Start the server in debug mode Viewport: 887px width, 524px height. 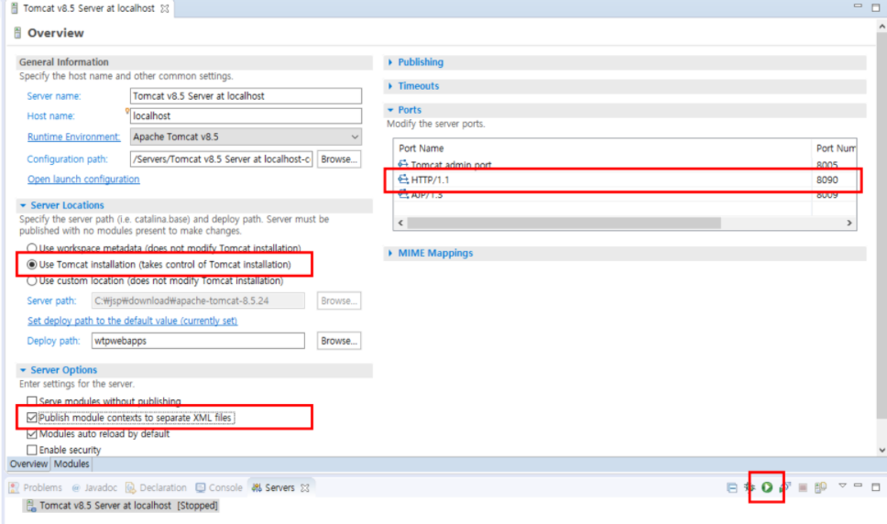click(x=750, y=487)
